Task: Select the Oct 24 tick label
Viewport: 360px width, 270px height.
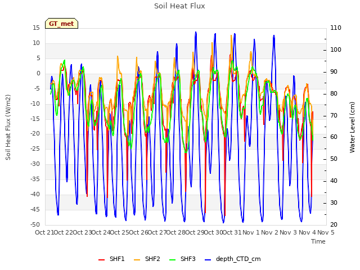Action: click(101, 232)
